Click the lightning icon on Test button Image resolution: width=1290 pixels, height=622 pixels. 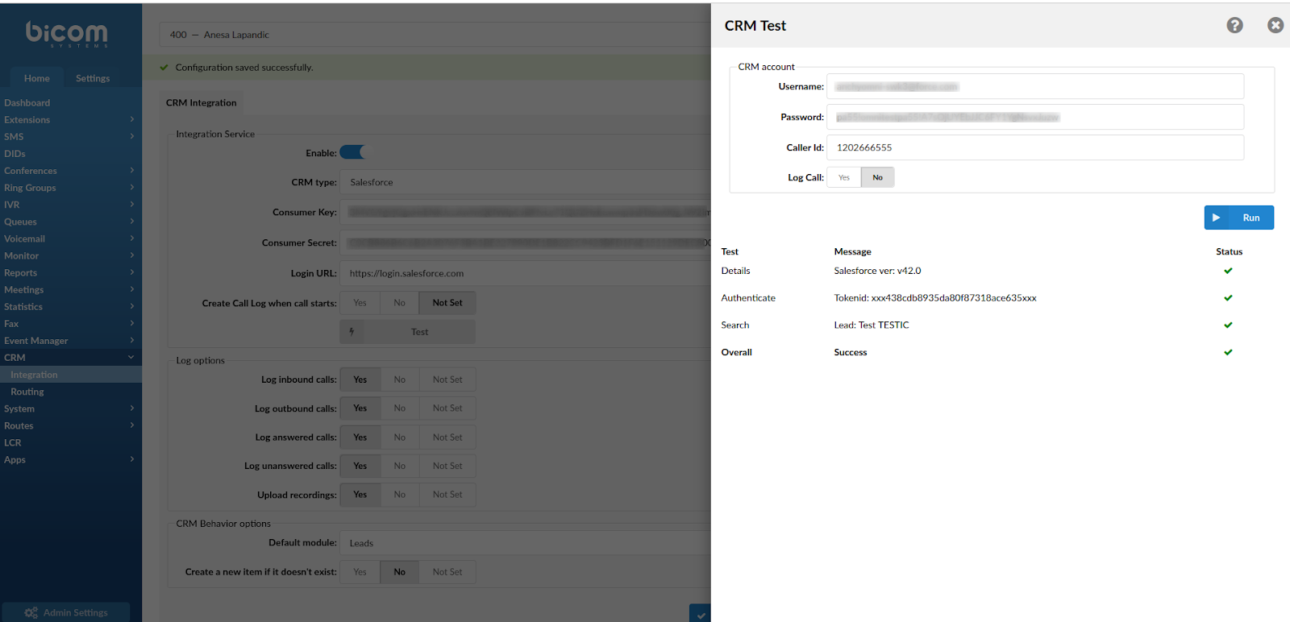(352, 332)
